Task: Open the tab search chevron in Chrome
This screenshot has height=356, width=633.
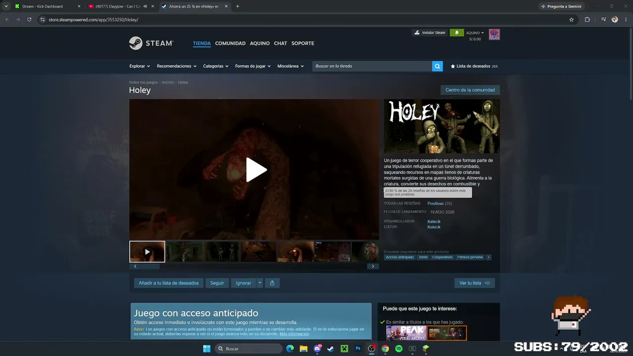Action: coord(6,6)
